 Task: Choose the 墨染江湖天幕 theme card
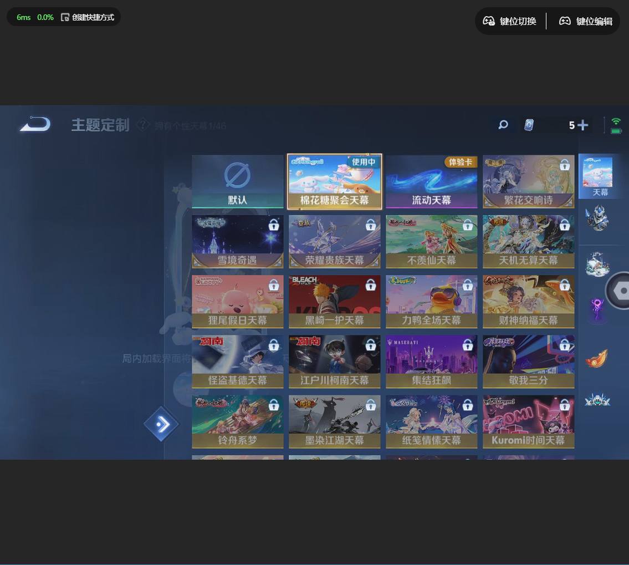335,422
